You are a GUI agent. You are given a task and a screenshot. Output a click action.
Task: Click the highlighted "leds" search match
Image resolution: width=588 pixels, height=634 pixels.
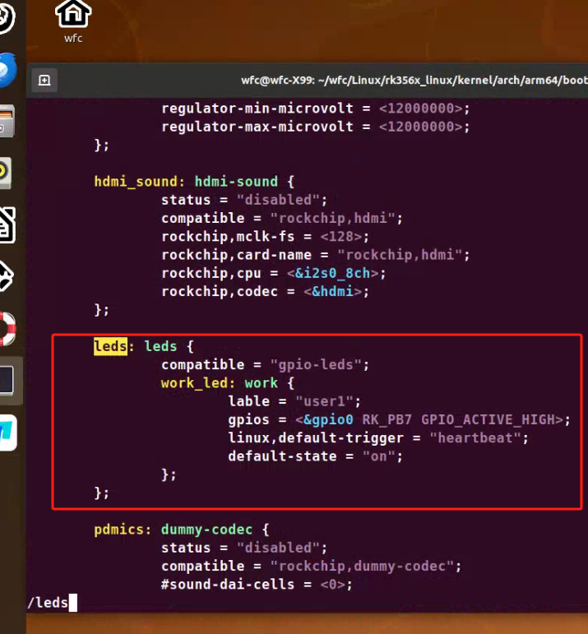tap(110, 346)
